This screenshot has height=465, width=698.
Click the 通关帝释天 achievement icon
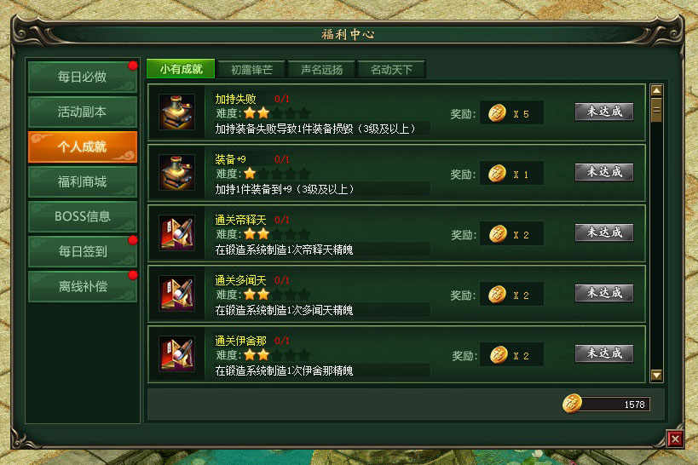(x=176, y=232)
